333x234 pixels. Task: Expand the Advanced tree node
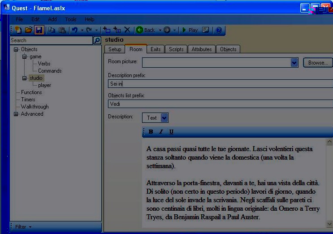click(x=16, y=114)
